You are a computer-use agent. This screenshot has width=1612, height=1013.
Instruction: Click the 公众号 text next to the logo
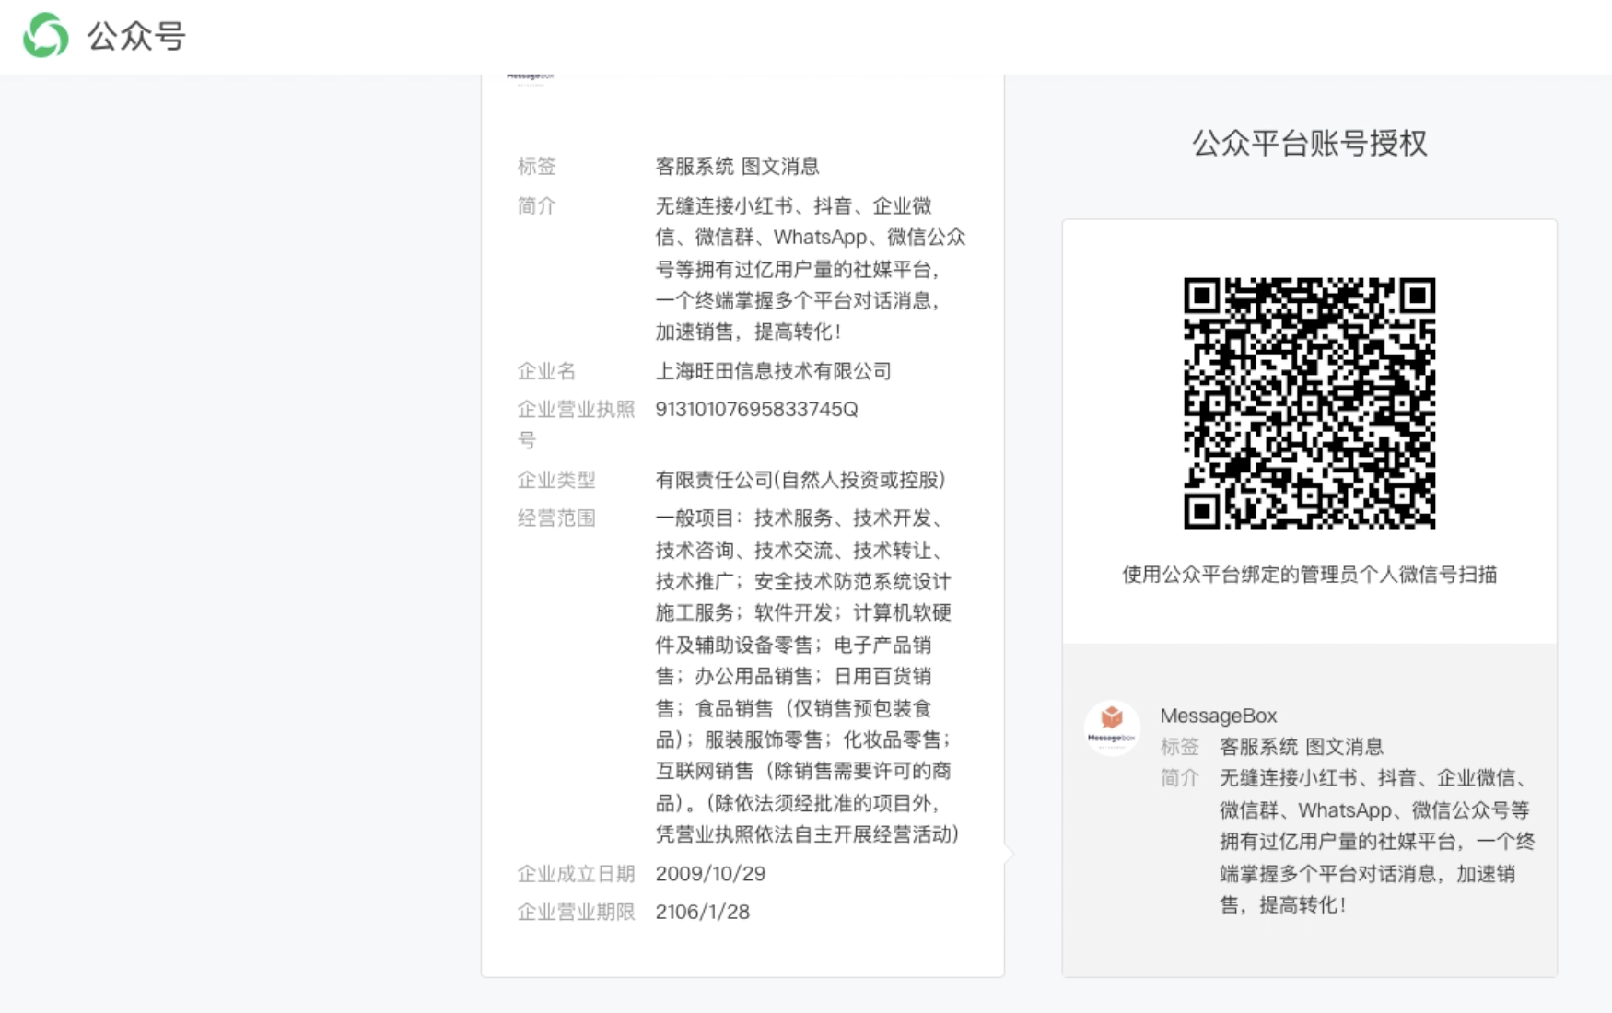[x=136, y=37]
